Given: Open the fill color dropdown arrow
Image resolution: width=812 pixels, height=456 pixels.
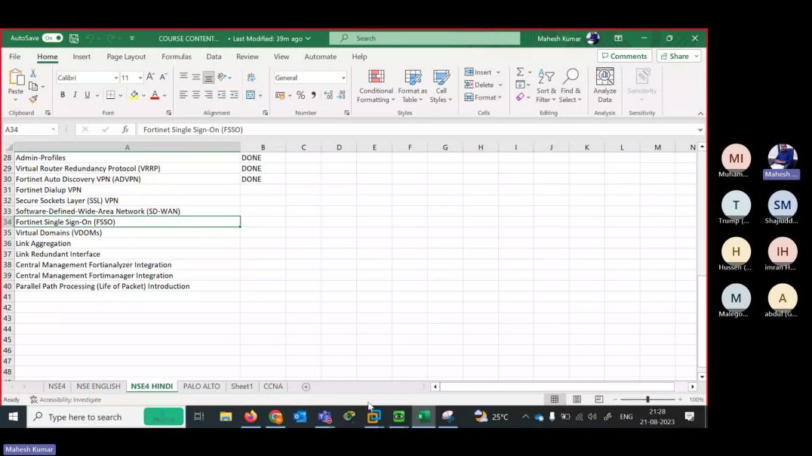Looking at the screenshot, I should 143,95.
